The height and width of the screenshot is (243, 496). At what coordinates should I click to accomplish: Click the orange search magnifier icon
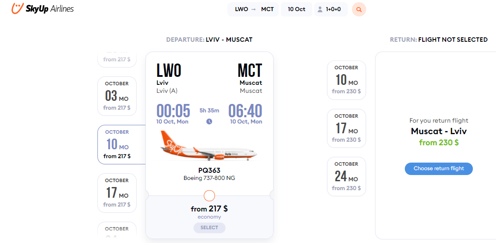359,9
